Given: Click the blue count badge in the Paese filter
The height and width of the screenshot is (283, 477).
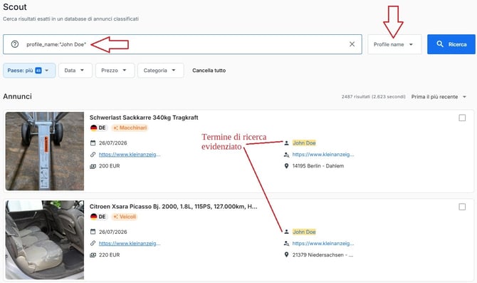Looking at the screenshot, I should click(38, 71).
